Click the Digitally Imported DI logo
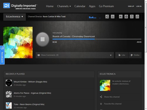The width and height of the screenshot is (147, 110). [x=6, y=6]
